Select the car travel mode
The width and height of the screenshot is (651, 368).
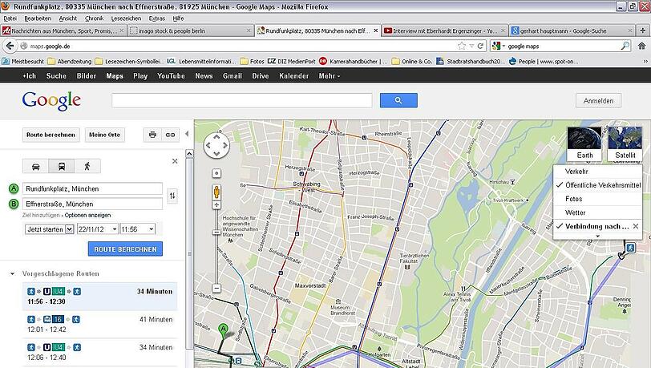(36, 167)
